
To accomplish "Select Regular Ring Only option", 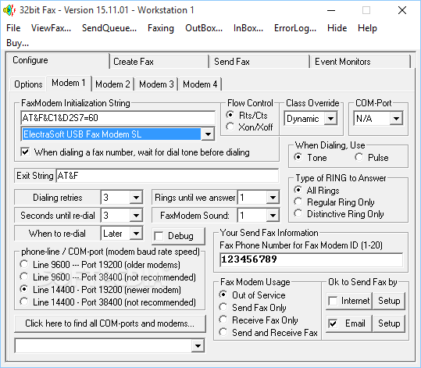I will pyautogui.click(x=298, y=202).
